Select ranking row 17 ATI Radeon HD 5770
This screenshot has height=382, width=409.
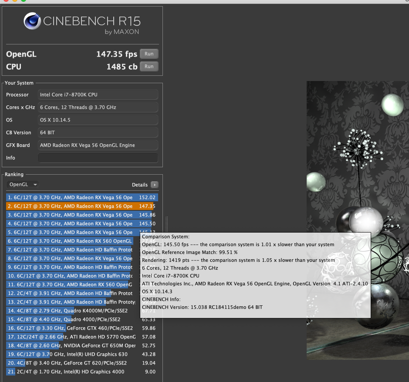pyautogui.click(x=82, y=337)
